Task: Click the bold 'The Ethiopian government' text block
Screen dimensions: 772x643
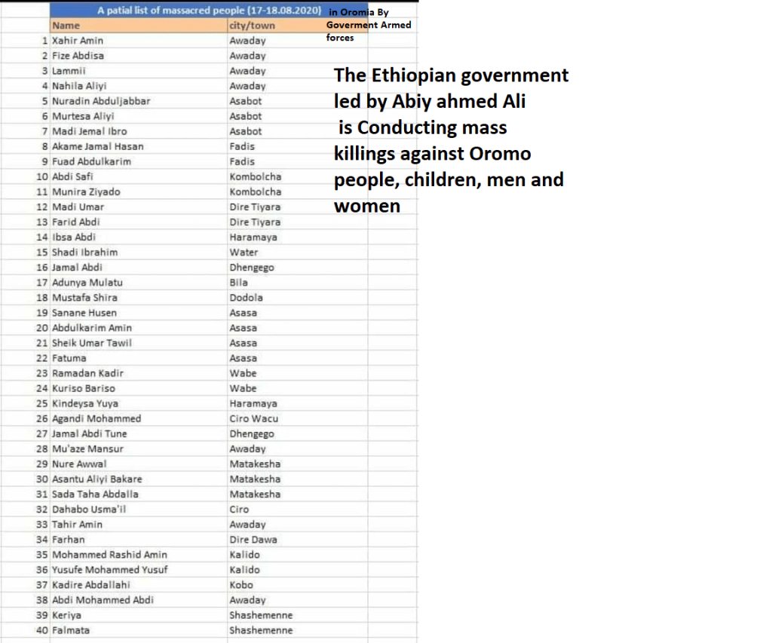Action: [451, 140]
